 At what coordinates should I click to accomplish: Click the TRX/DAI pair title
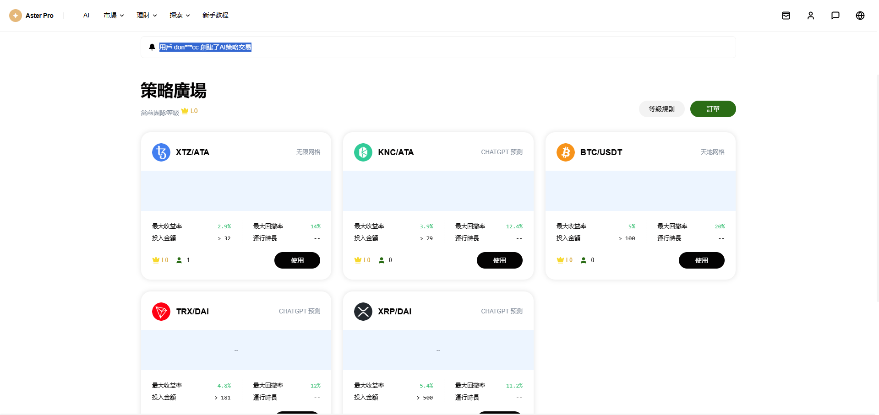coord(192,312)
